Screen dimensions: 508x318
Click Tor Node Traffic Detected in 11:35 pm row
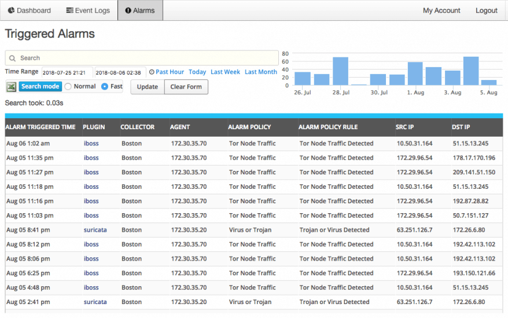[336, 158]
